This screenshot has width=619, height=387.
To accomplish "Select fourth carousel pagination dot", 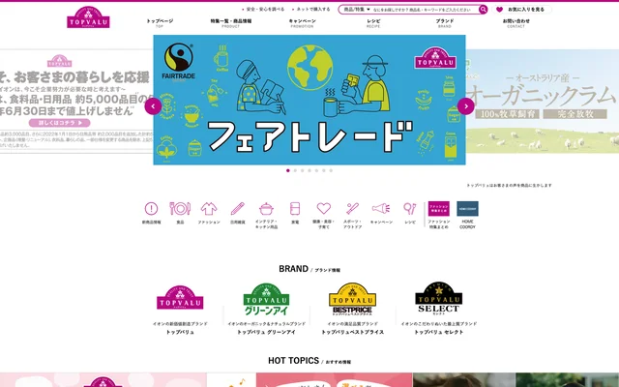I will point(309,170).
